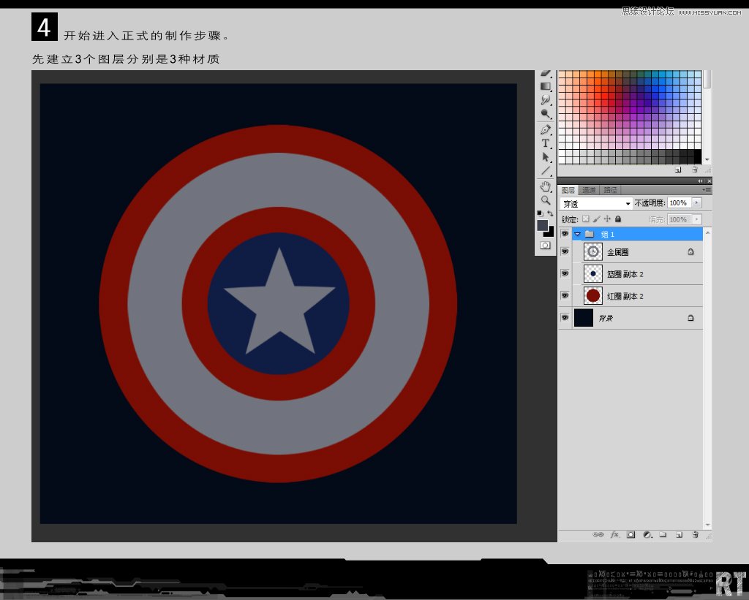Hide the 金属圈 layer
Screen dimensions: 749x600
pyautogui.click(x=565, y=251)
